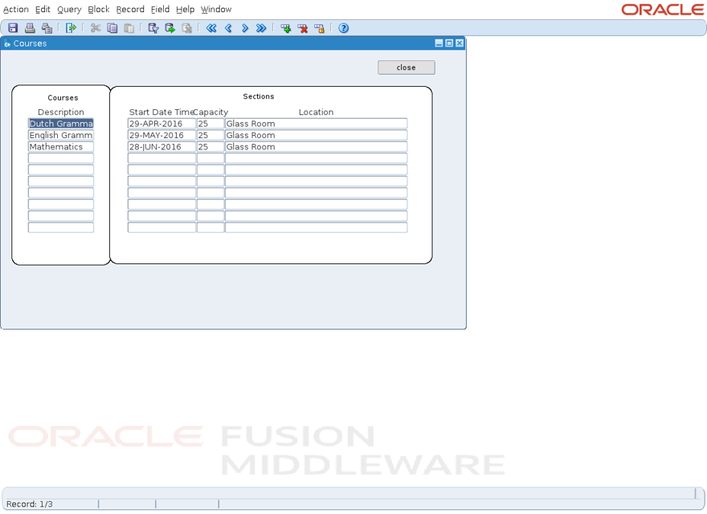The width and height of the screenshot is (707, 514).
Task: Click the Print icon in toolbar
Action: pyautogui.click(x=30, y=28)
